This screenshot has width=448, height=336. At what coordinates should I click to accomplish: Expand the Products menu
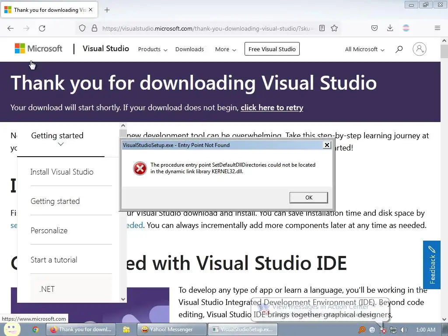(153, 49)
